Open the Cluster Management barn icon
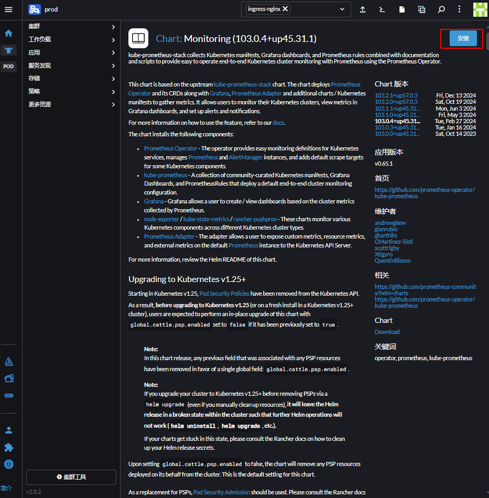This screenshot has width=489, height=498. tap(8, 378)
